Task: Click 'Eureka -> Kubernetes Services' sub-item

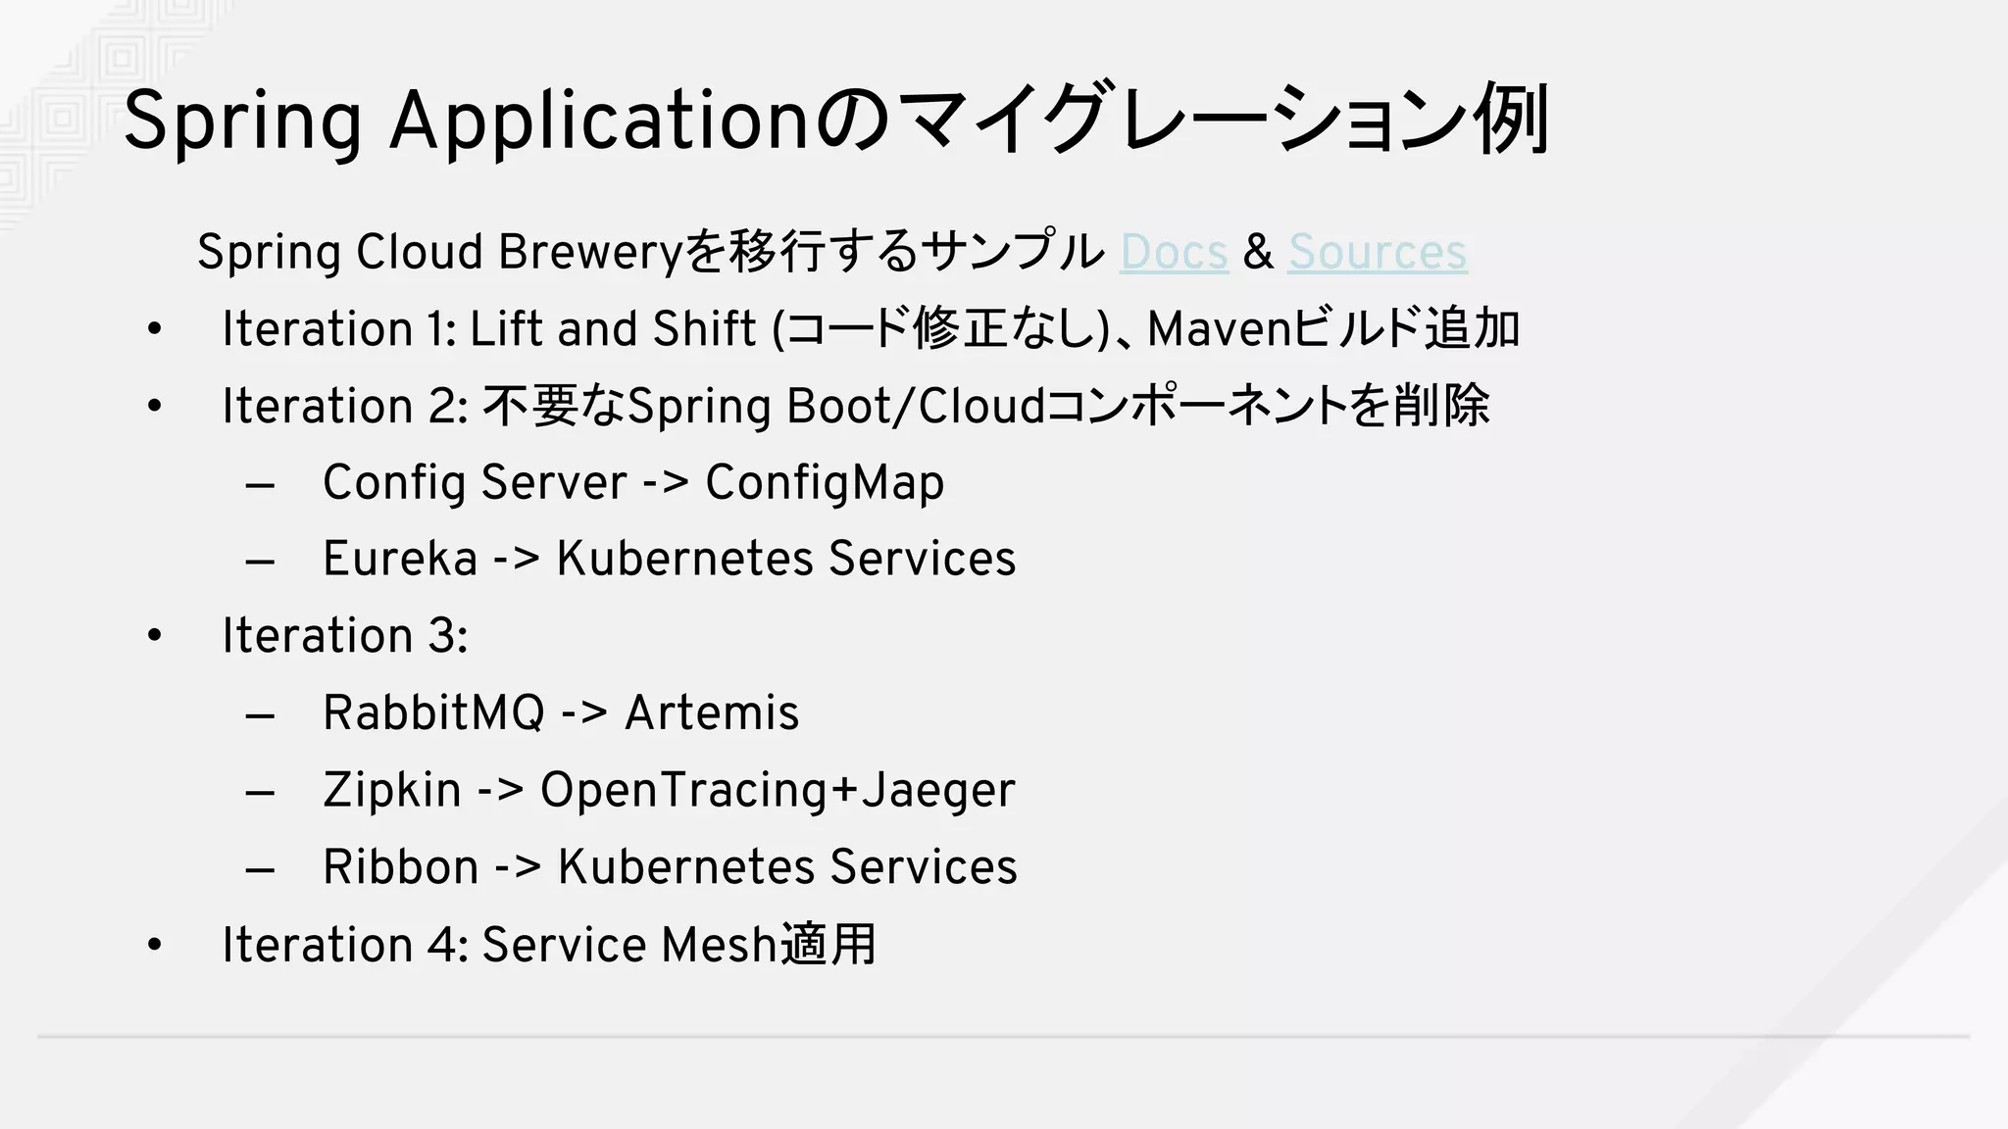Action: (x=670, y=560)
